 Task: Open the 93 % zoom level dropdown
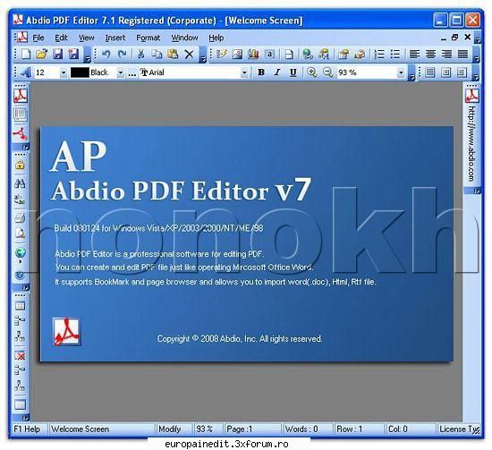(401, 72)
